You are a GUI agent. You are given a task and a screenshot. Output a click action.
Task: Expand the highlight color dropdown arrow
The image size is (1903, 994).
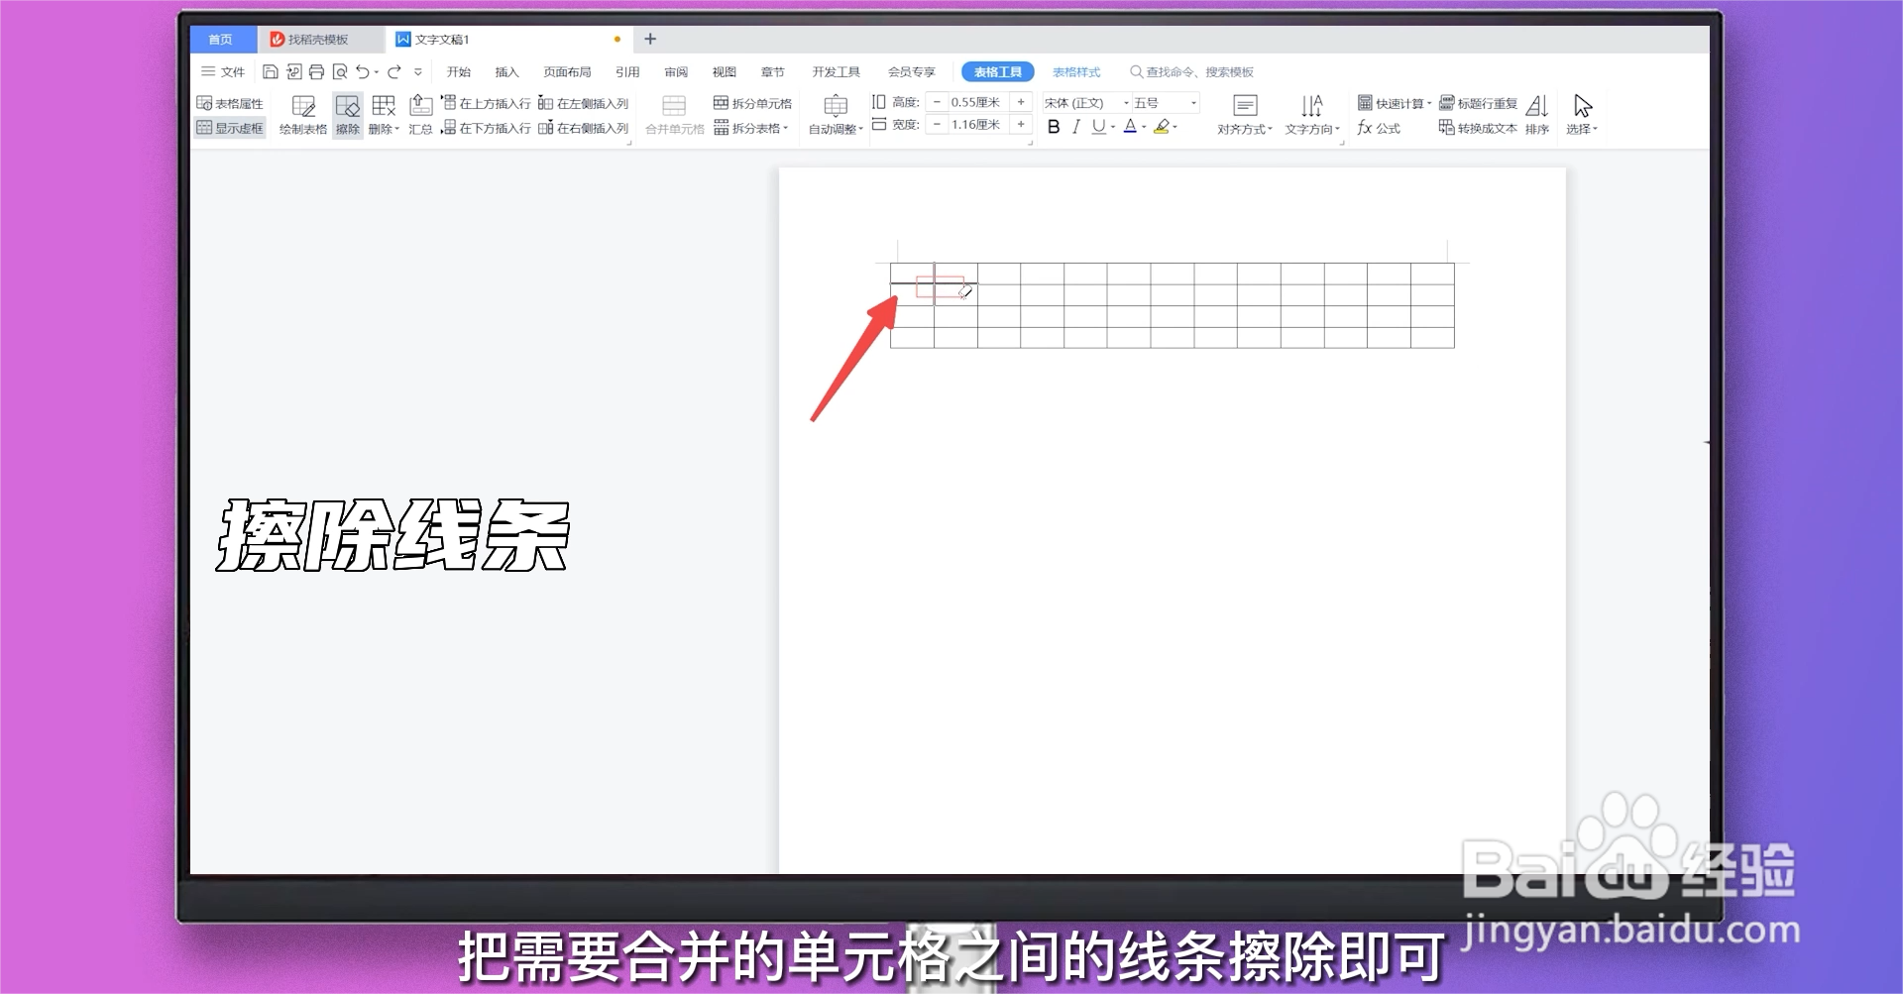(x=1175, y=127)
